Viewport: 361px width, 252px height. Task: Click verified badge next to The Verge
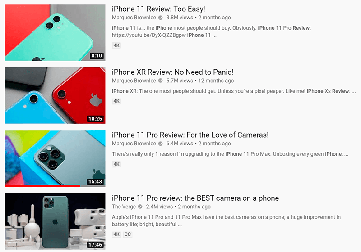[140, 207]
